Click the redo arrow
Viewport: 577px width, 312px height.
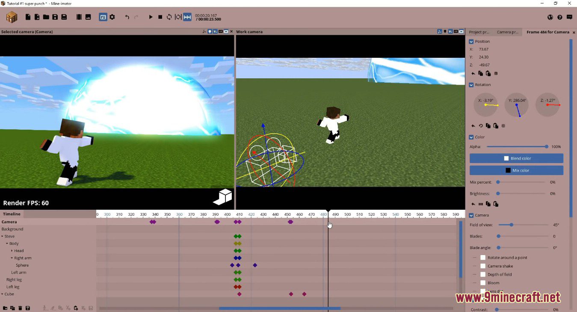coord(136,17)
